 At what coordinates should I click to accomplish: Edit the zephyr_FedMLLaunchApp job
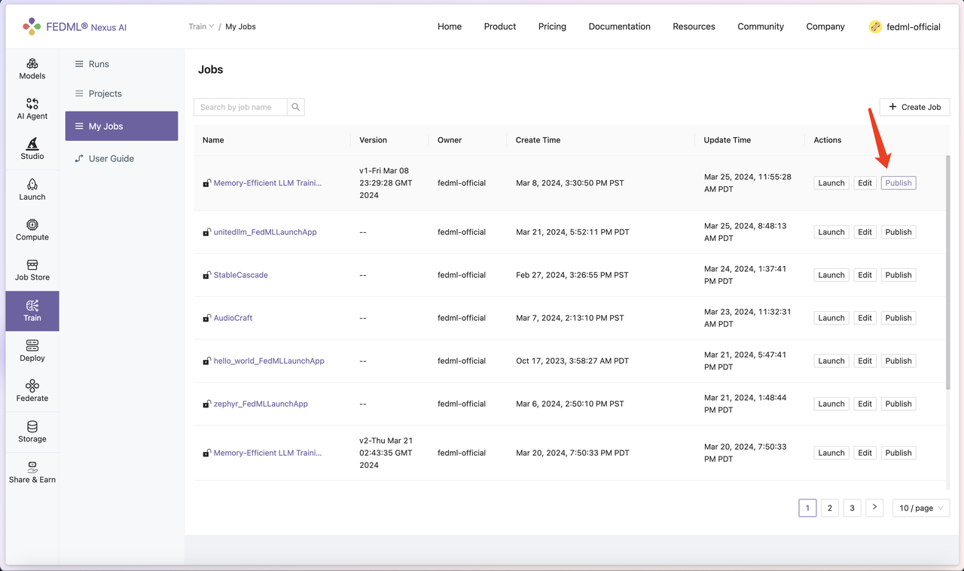click(x=865, y=404)
